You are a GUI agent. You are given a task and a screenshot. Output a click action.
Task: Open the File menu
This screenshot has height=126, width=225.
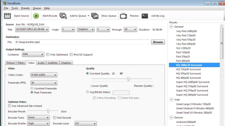tap(6, 8)
